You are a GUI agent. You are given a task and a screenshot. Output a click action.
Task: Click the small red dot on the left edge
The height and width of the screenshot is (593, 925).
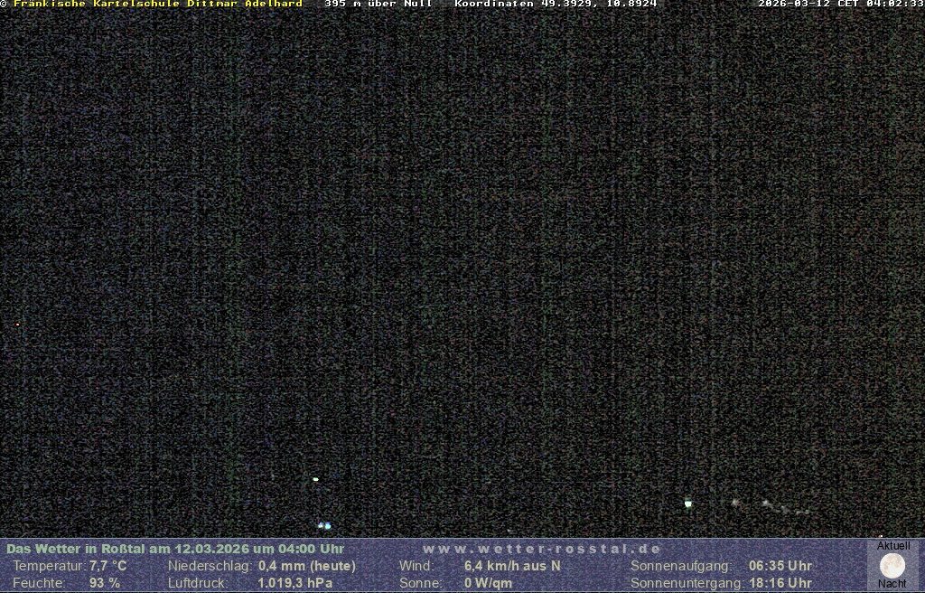coord(17,324)
